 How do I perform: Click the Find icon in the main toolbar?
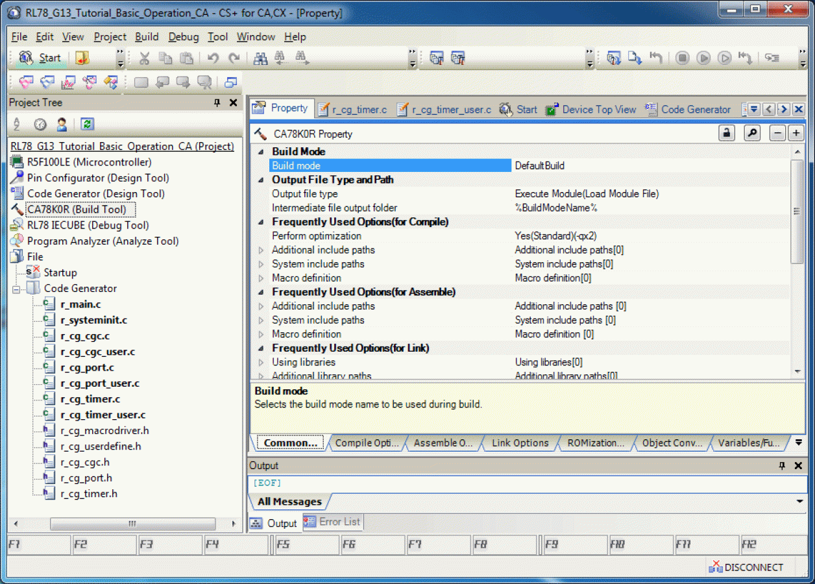pos(260,58)
